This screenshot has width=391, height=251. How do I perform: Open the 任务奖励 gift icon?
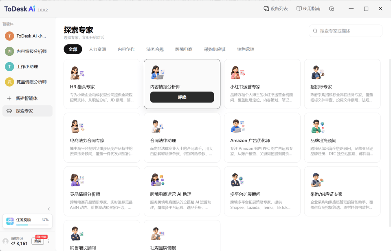point(10,221)
